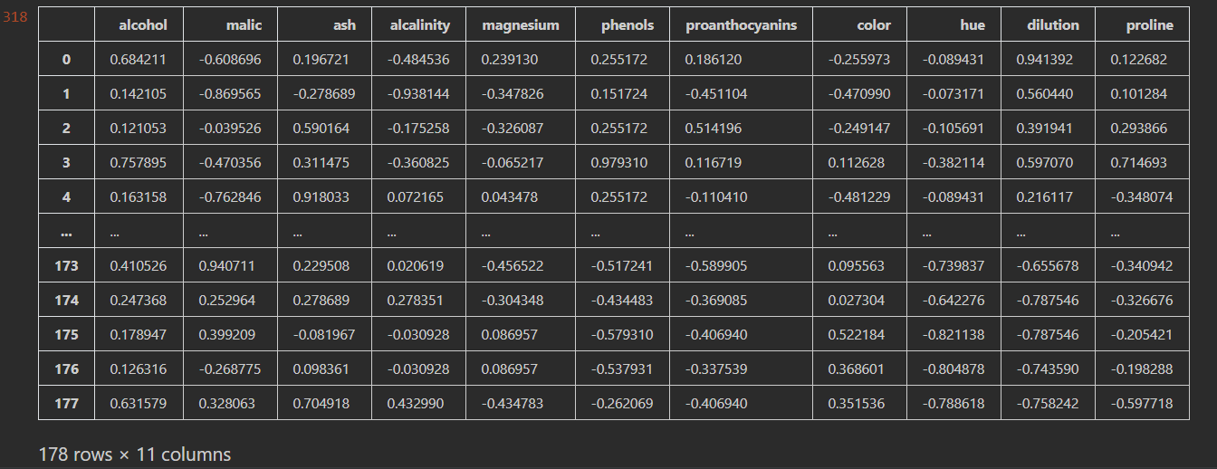Click the cell execution count 318
The height and width of the screenshot is (469, 1217).
coord(16,15)
